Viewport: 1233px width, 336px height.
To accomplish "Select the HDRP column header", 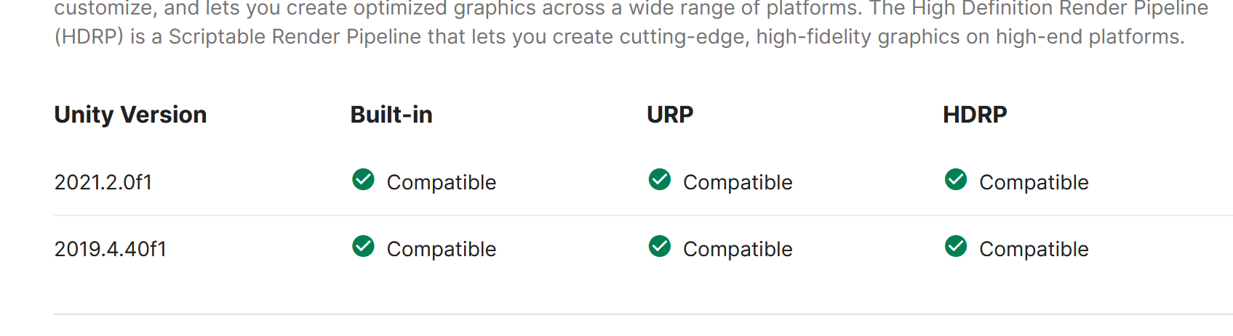I will point(975,115).
